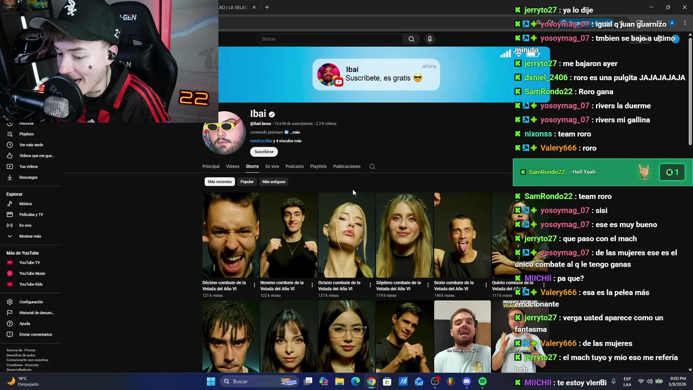693x390 pixels.
Task: Open options menu for Noveno combate short
Action: (x=312, y=285)
